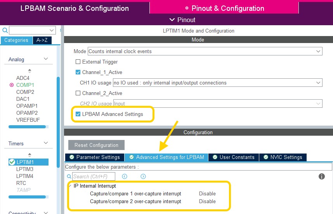This screenshot has height=214, width=333.
Task: Open the Parameter Settings tab
Action: click(95, 157)
